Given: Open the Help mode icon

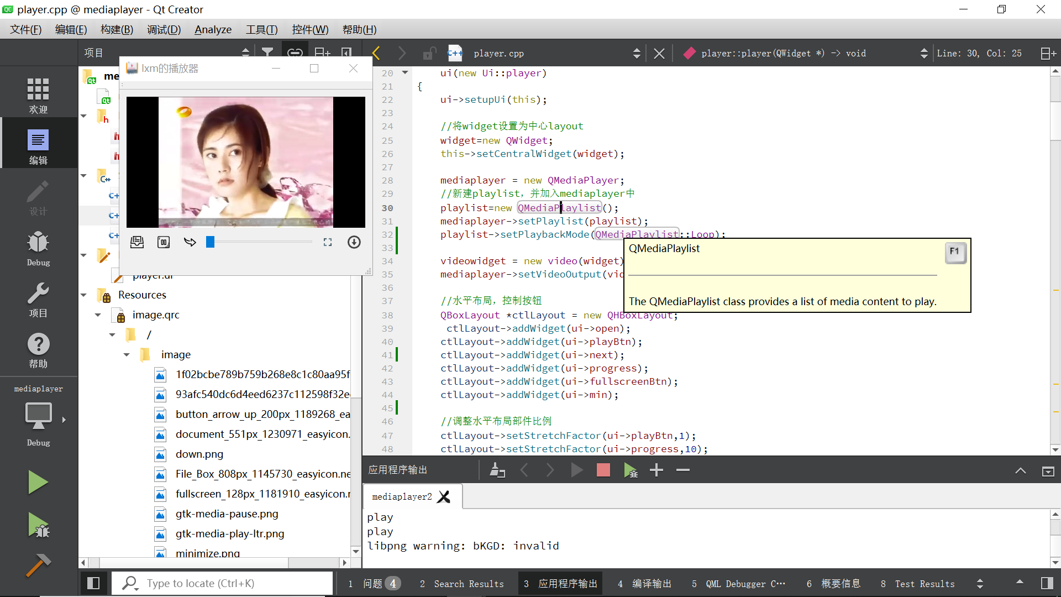Looking at the screenshot, I should (38, 350).
